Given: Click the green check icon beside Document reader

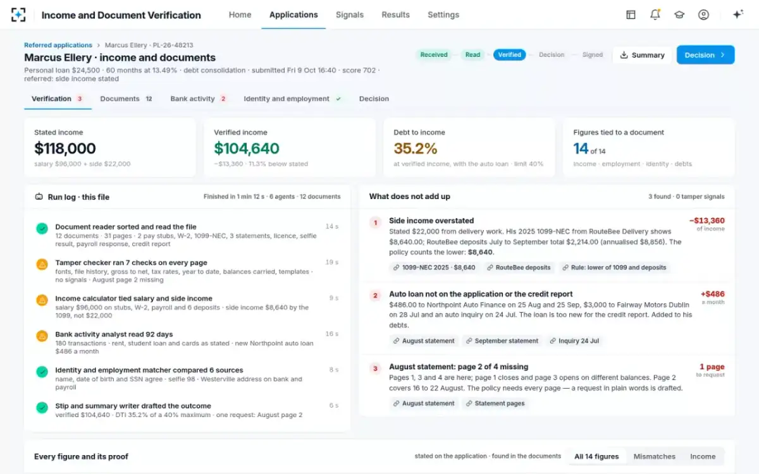Looking at the screenshot, I should pyautogui.click(x=42, y=228).
